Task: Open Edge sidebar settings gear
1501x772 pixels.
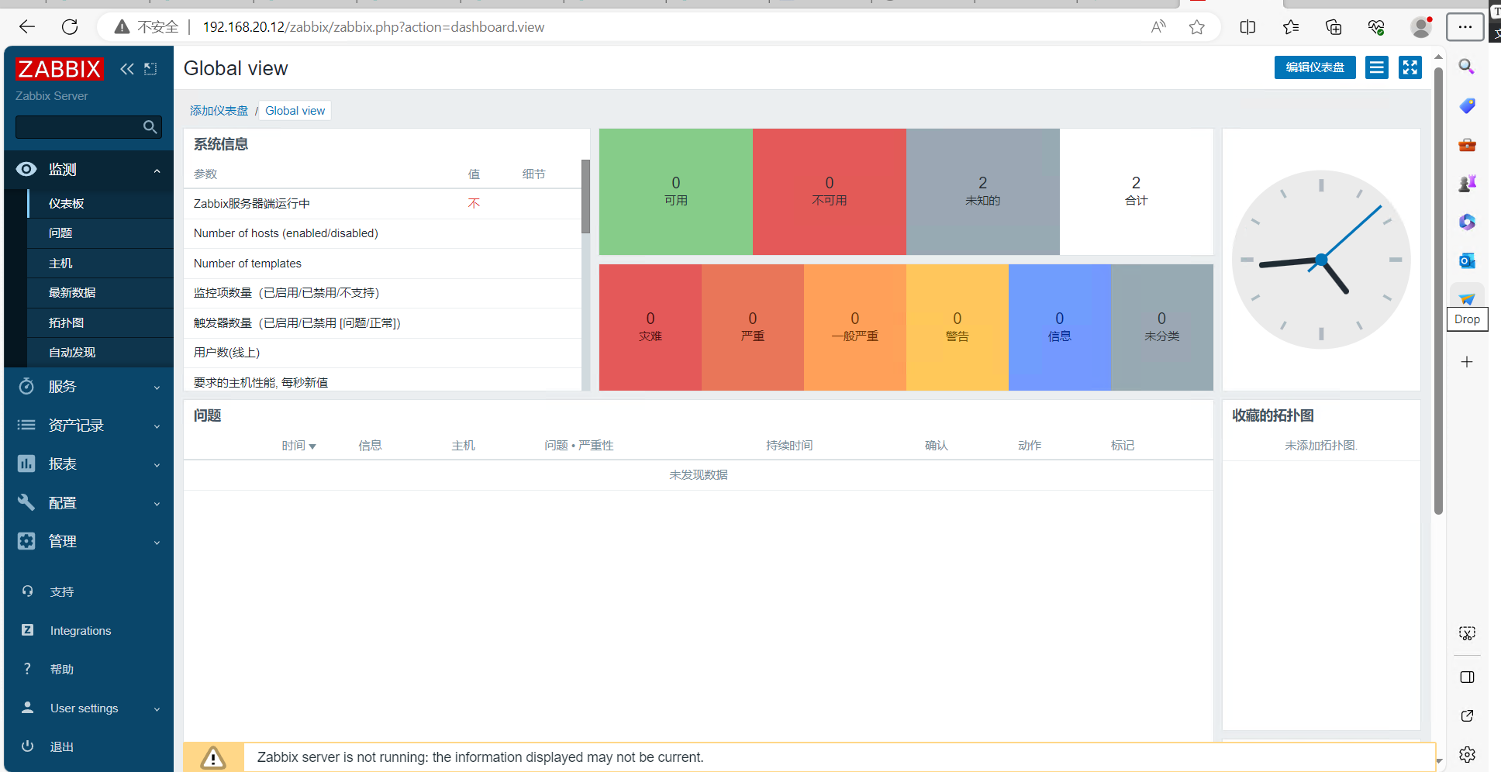Action: point(1467,754)
